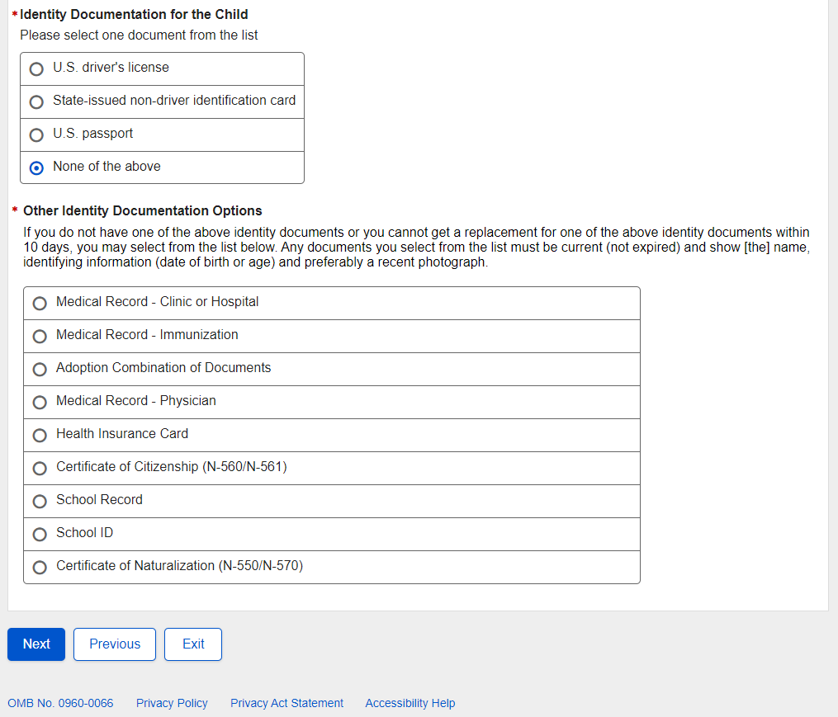The height and width of the screenshot is (717, 838).
Task: Pick Adoption Combination of Documents
Action: click(x=40, y=370)
